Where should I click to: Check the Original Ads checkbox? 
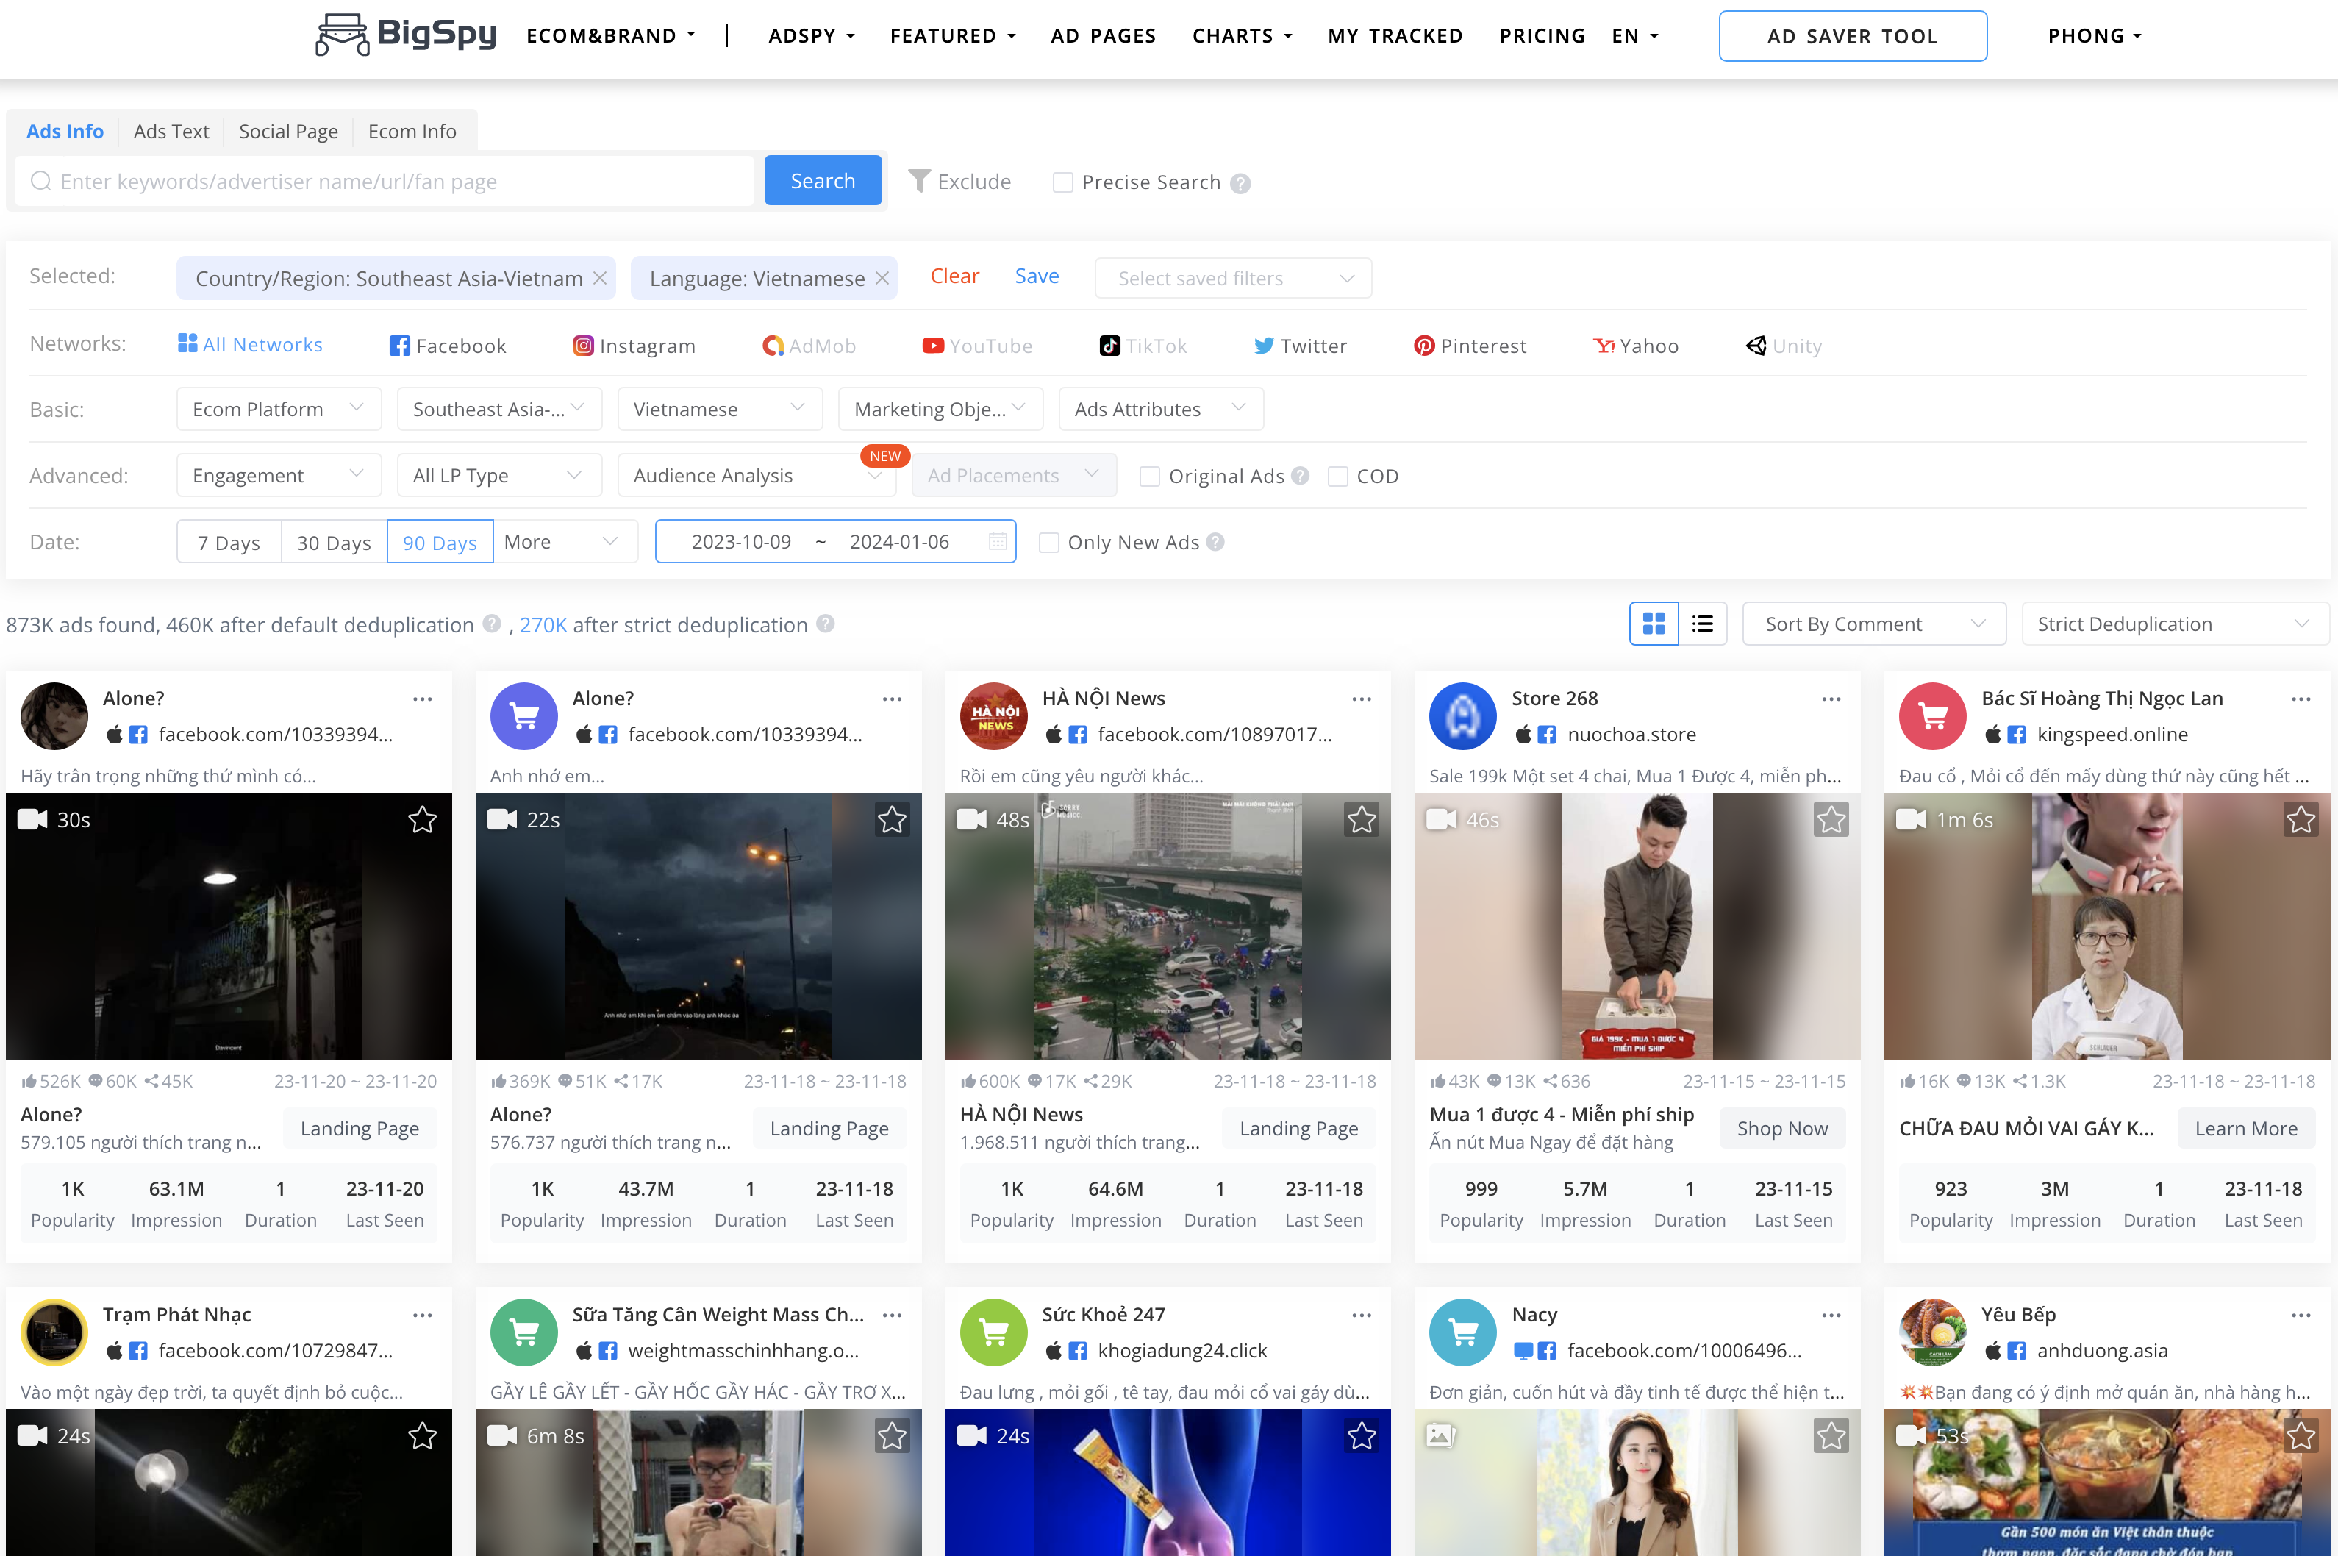tap(1150, 477)
